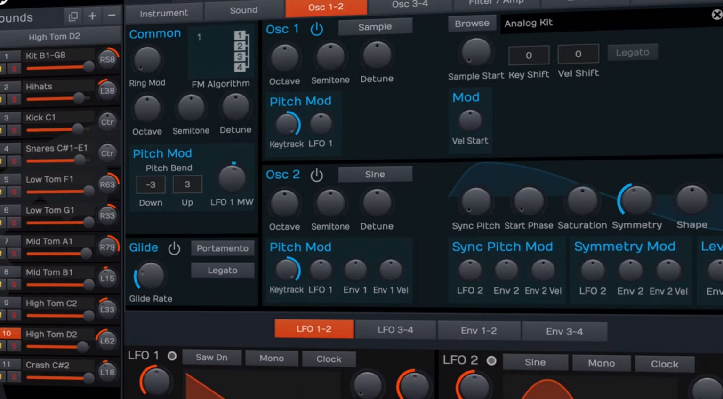Click the Symmetry knob in Osc 2
The image size is (723, 399).
tap(636, 200)
